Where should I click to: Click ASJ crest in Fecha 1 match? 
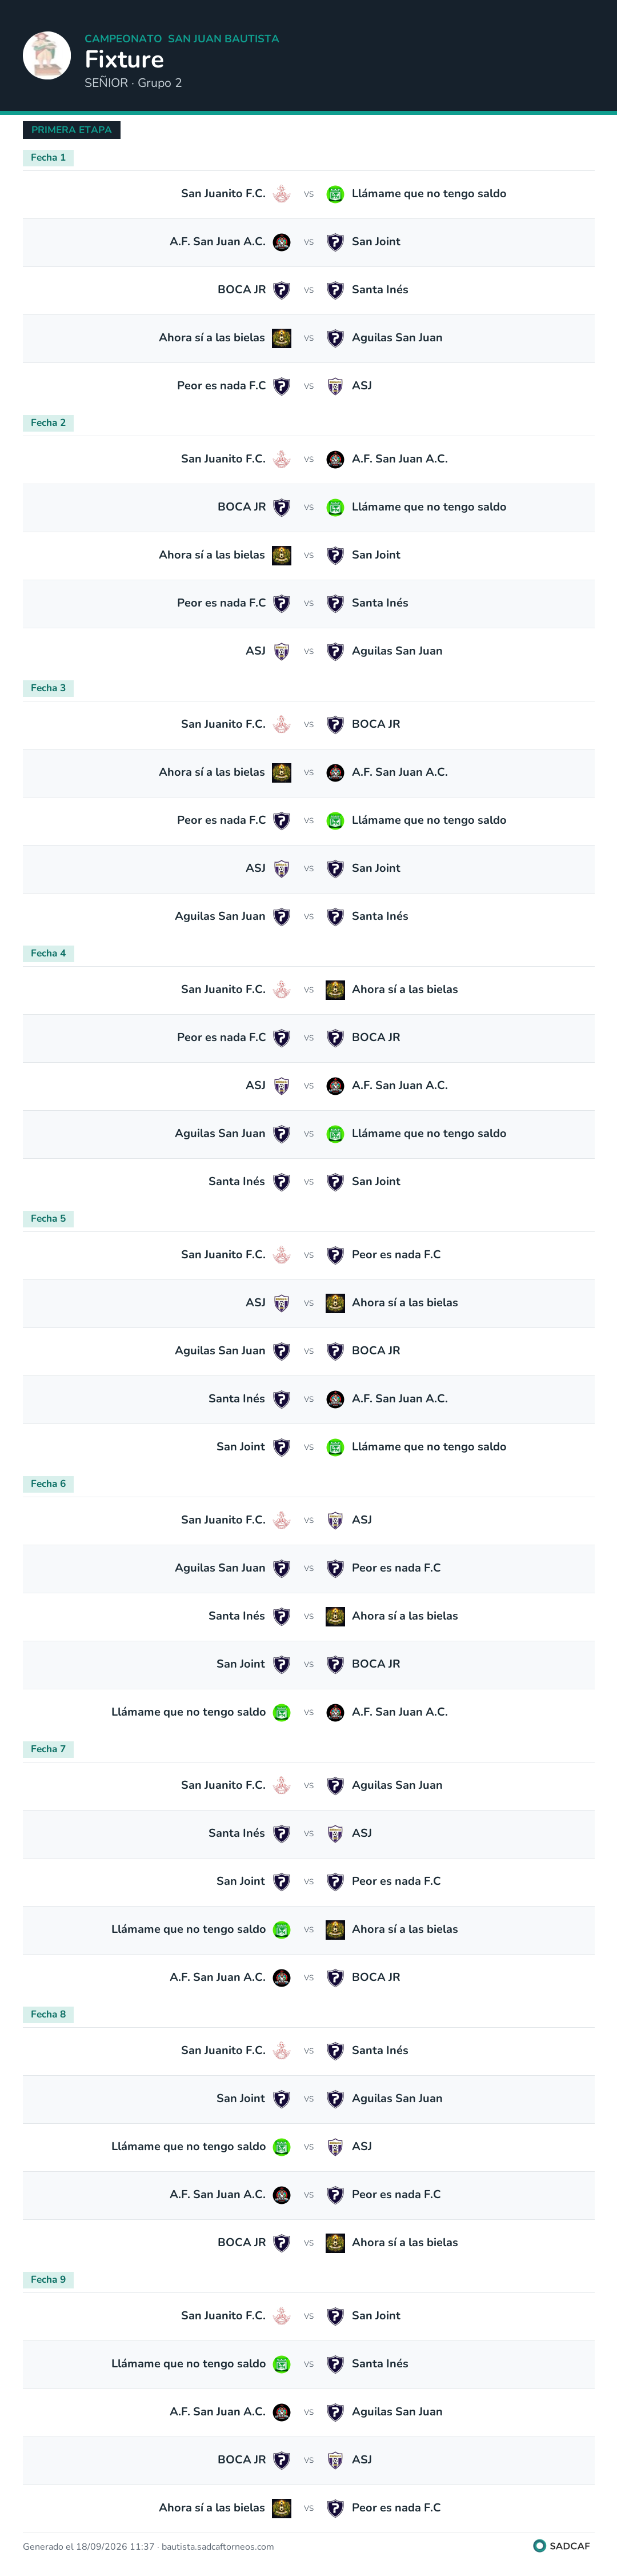click(335, 386)
